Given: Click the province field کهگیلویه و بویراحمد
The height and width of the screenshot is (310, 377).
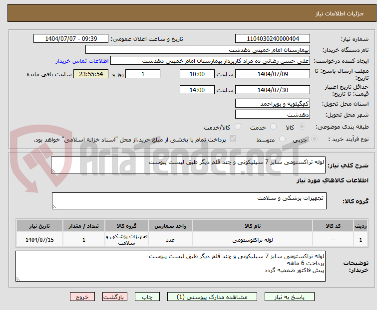Looking at the screenshot, I should (x=273, y=103).
